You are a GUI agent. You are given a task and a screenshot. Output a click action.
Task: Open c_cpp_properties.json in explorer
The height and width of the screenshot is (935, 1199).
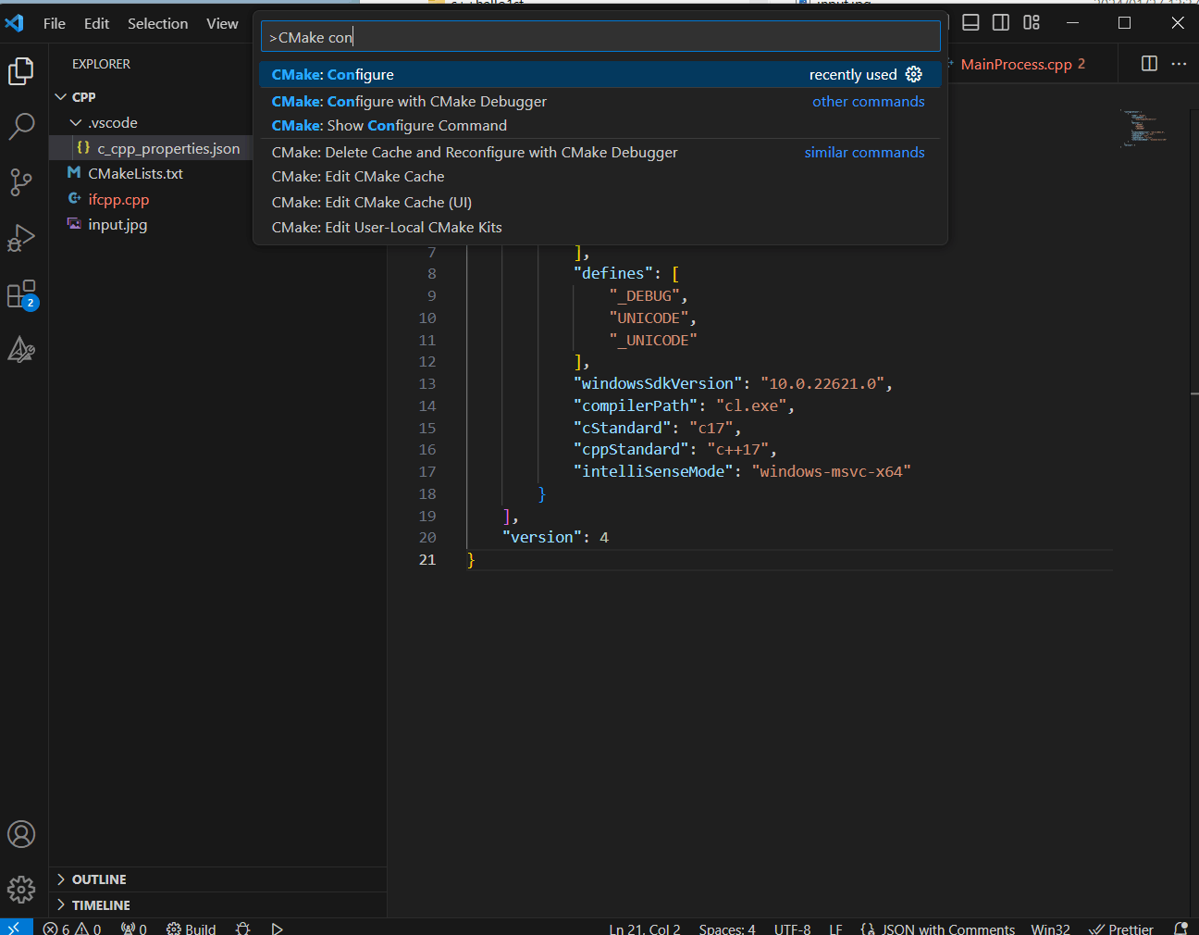[168, 148]
